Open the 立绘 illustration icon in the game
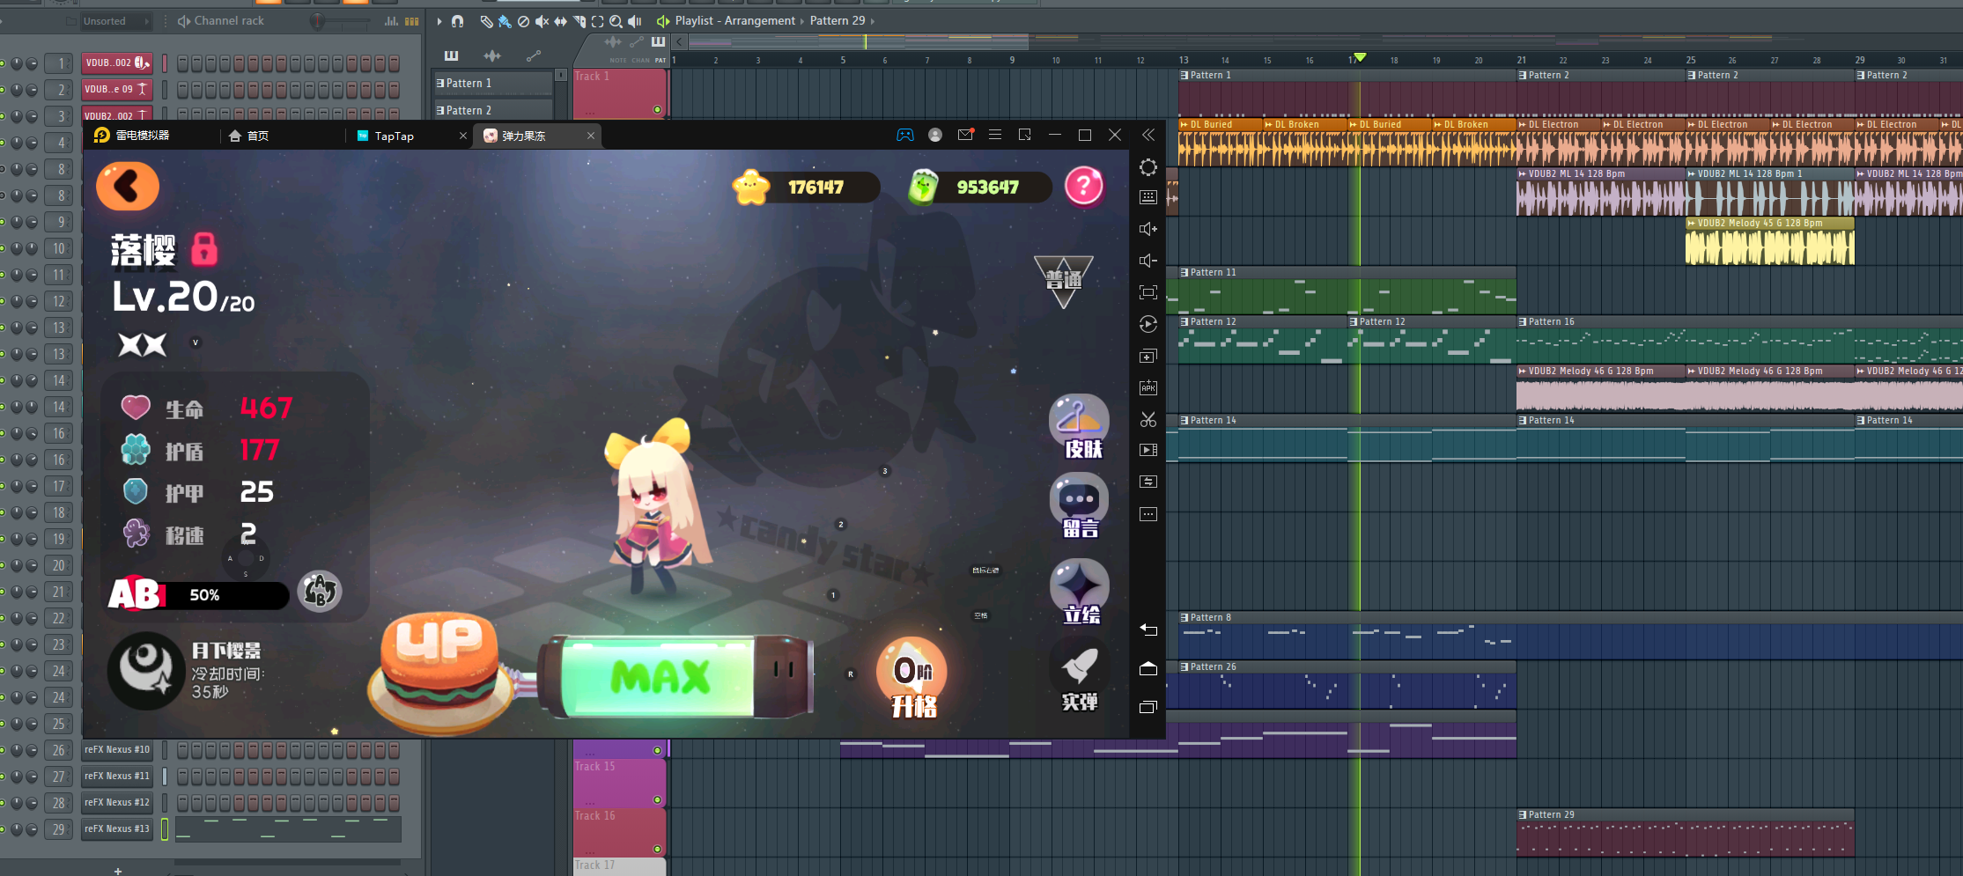Viewport: 1963px width, 876px height. pos(1080,591)
